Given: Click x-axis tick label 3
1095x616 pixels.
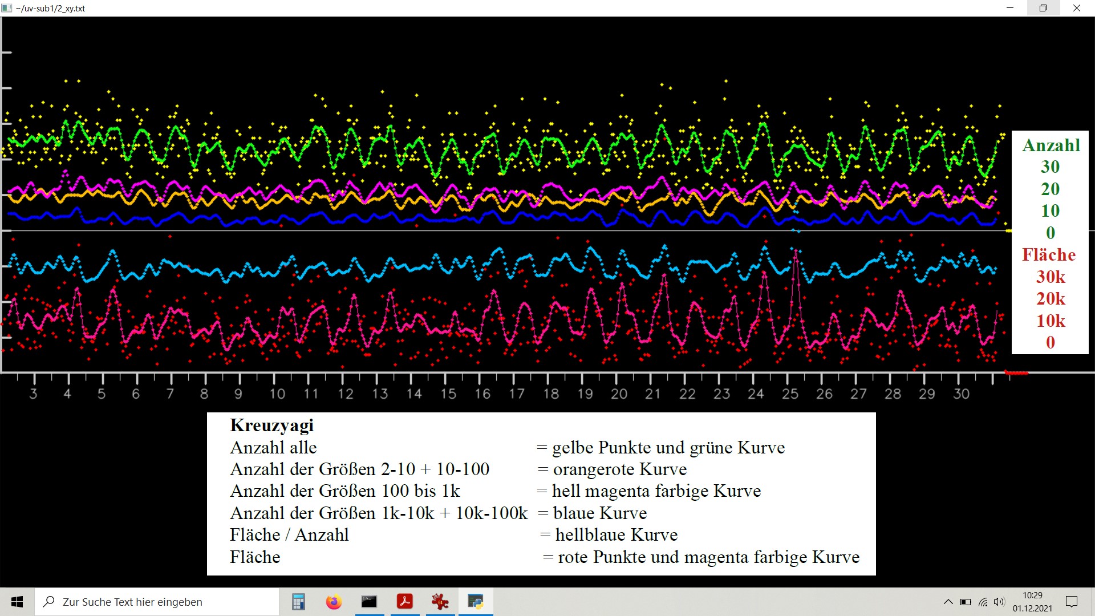Looking at the screenshot, I should pos(33,394).
